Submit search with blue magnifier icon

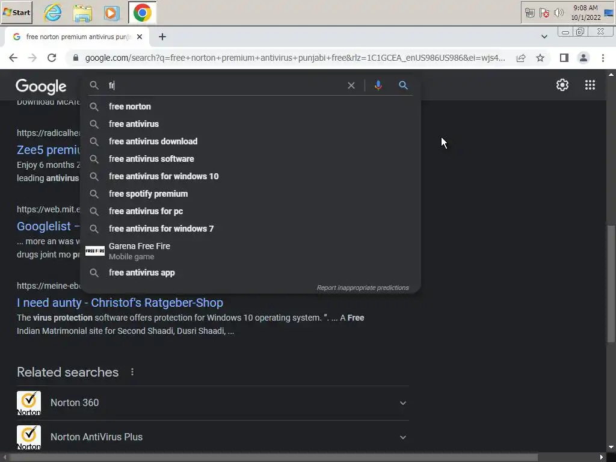pyautogui.click(x=403, y=85)
